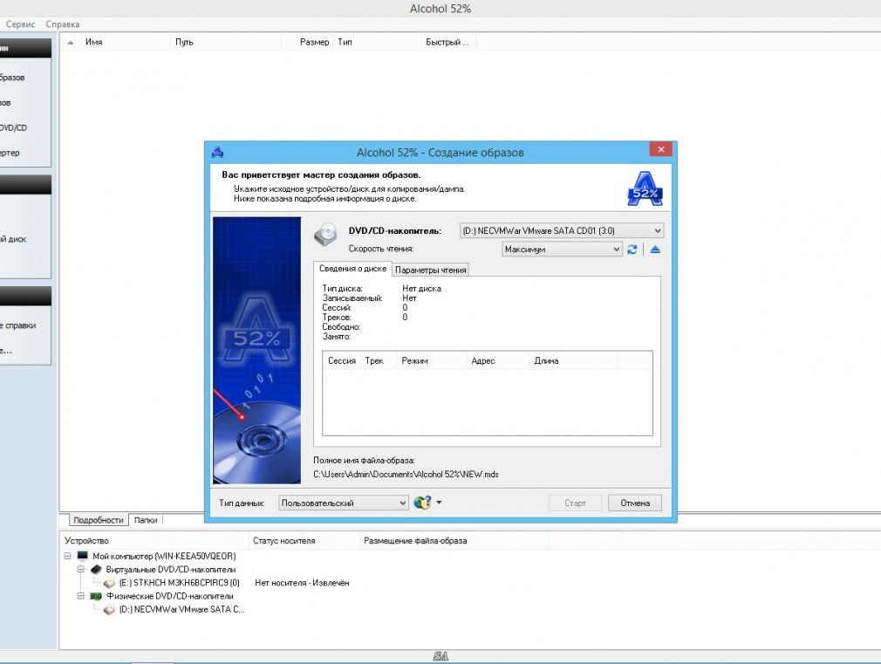Select Физические DVD/CD-накопители tree item
This screenshot has height=664, width=881.
(x=170, y=596)
